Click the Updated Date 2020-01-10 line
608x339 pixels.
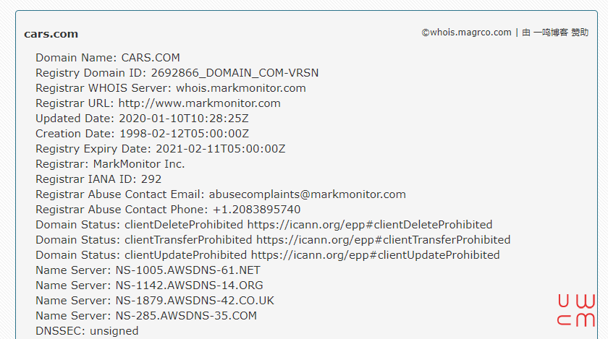[x=142, y=119]
